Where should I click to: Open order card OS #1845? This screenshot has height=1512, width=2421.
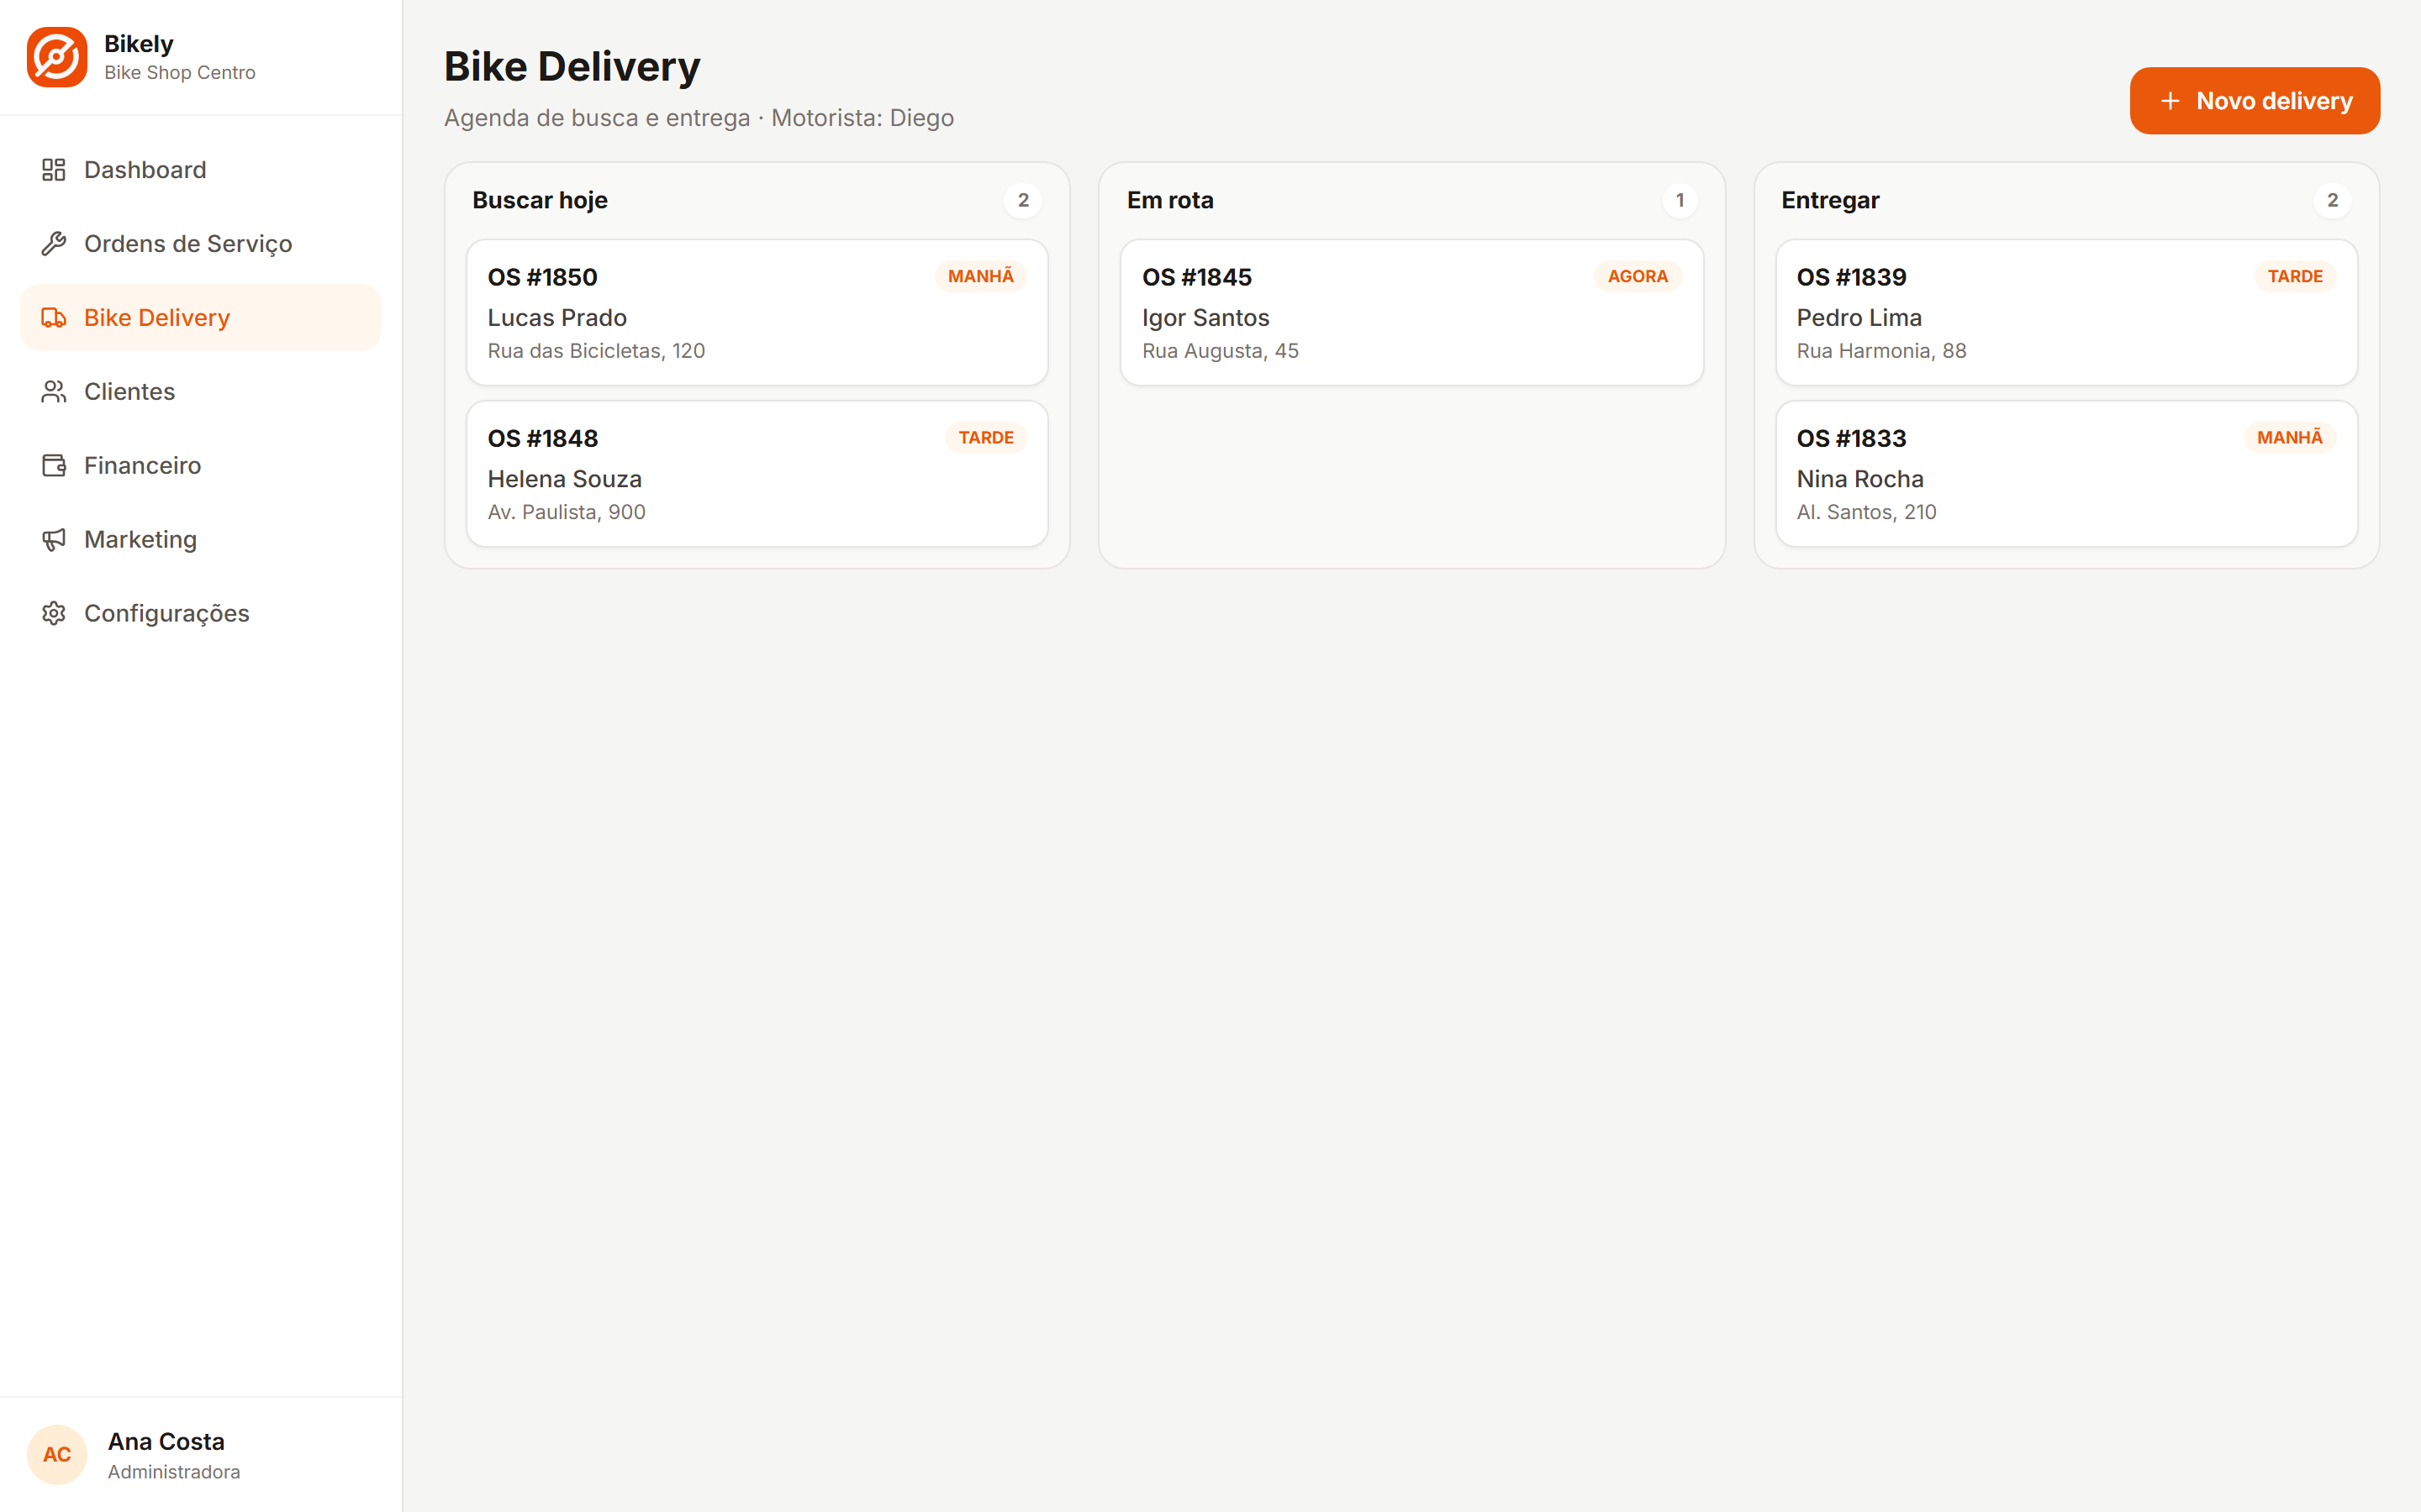click(x=1411, y=313)
